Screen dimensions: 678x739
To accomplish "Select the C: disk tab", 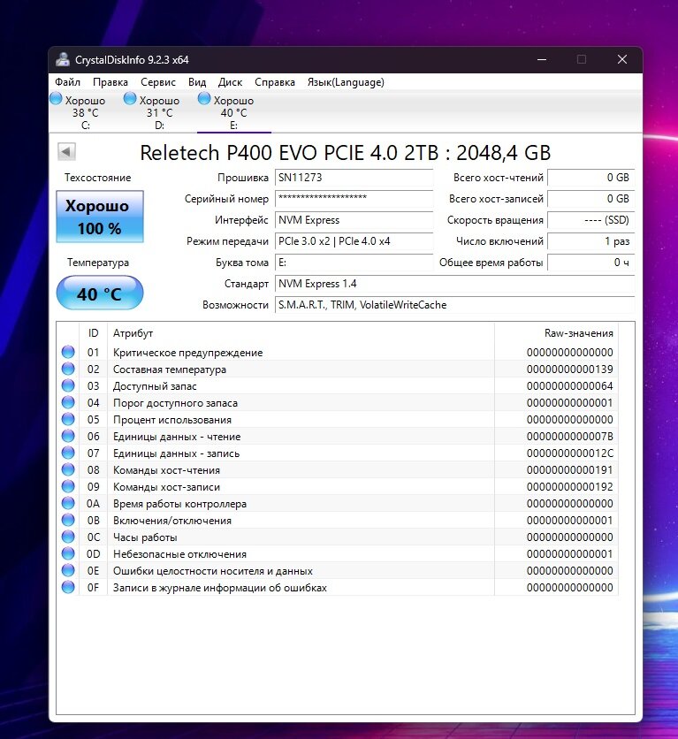I will [85, 112].
